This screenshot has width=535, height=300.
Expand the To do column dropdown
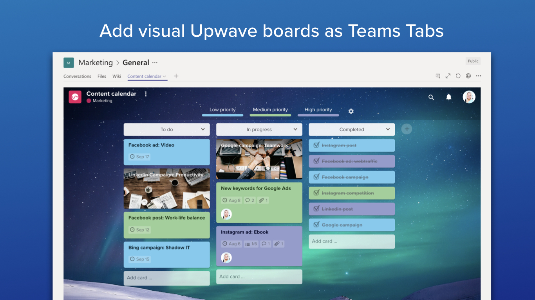(x=203, y=129)
